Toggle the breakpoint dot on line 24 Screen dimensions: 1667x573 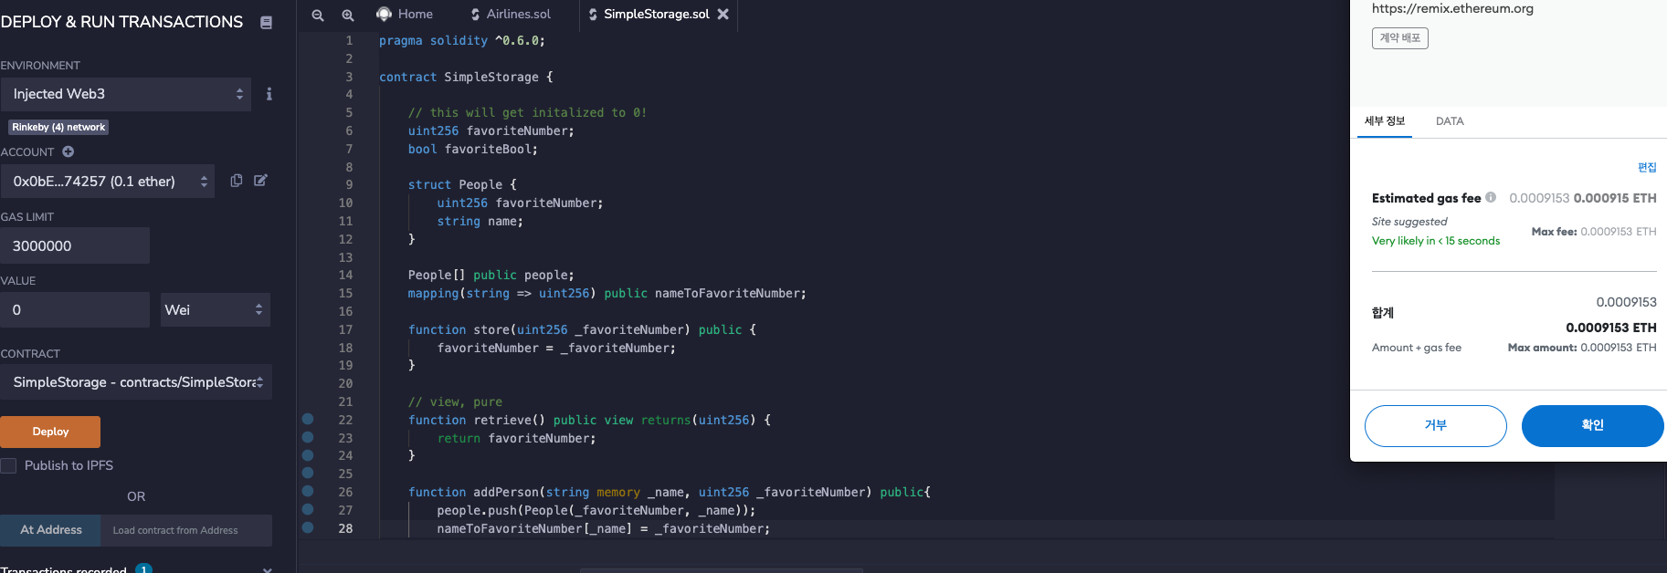[x=308, y=455]
